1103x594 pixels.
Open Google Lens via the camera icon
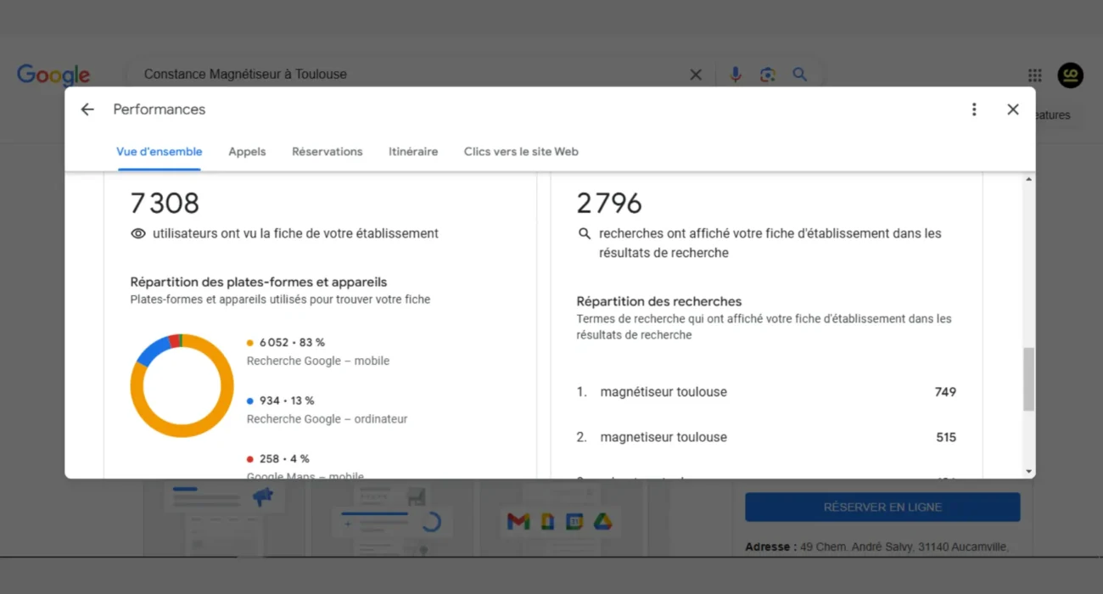pos(768,75)
